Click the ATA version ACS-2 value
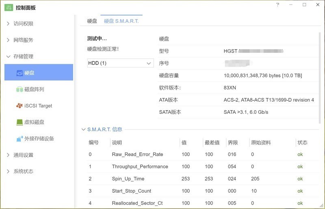The height and width of the screenshot is (209, 325). click(x=269, y=100)
